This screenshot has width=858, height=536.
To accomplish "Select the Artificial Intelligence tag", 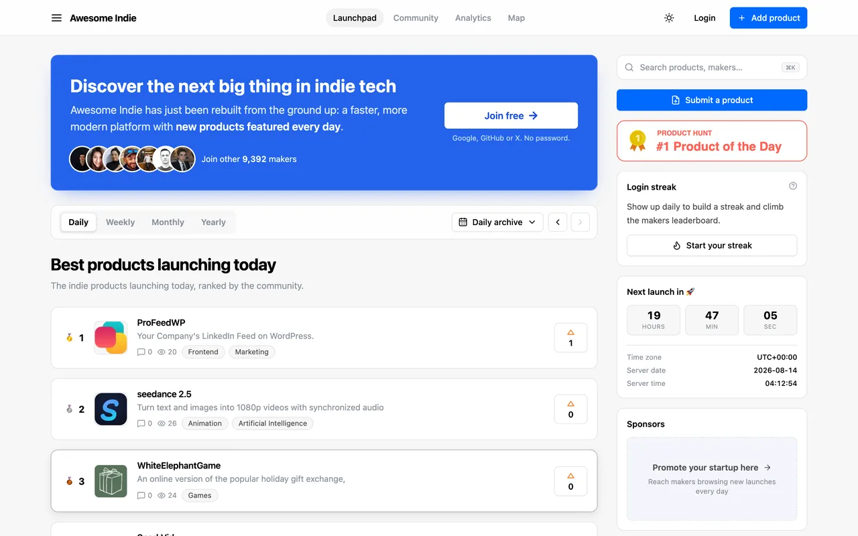I will [x=273, y=423].
